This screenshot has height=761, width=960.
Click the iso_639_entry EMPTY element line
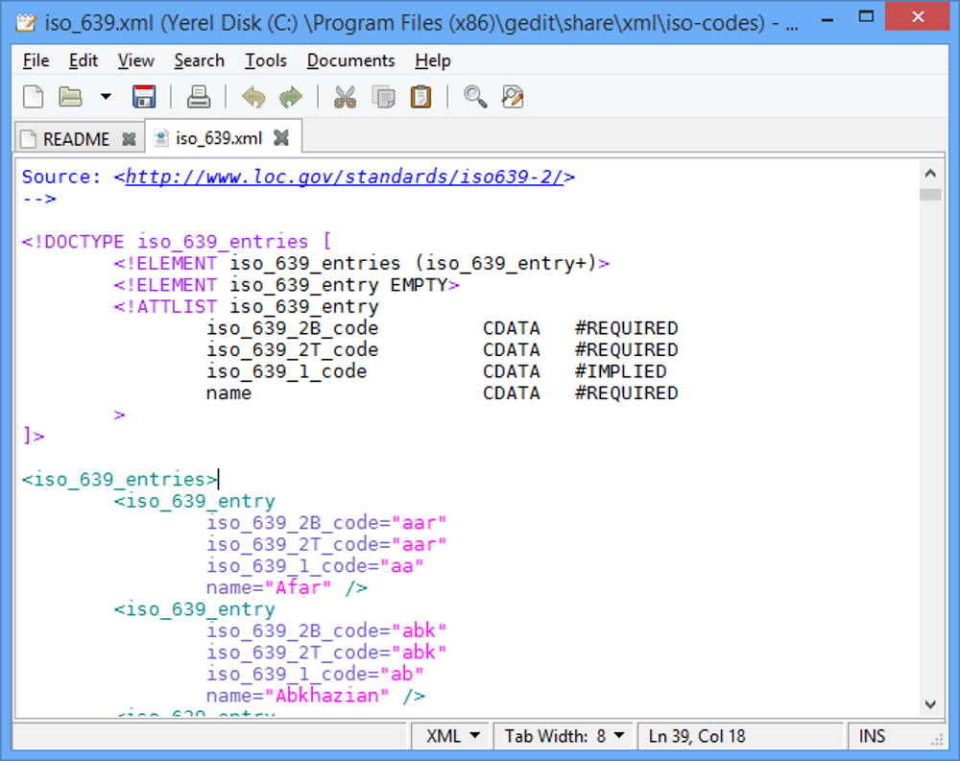tap(286, 285)
